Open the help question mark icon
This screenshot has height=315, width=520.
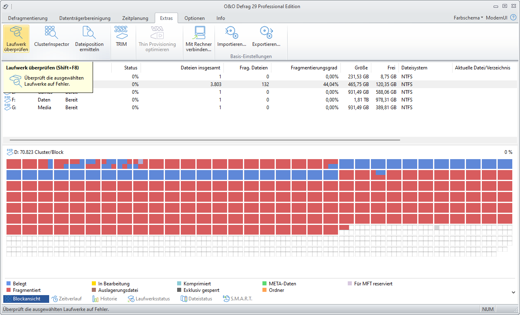click(x=513, y=18)
